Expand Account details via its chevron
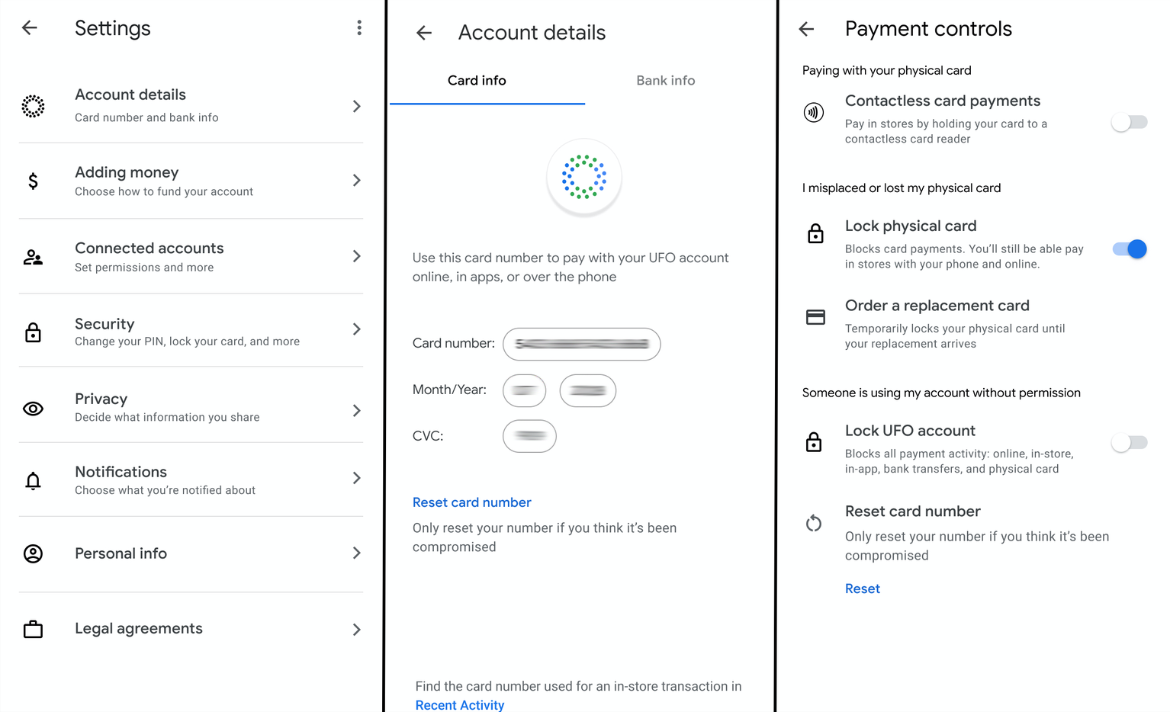Screen dimensions: 1170x712 pos(356,107)
